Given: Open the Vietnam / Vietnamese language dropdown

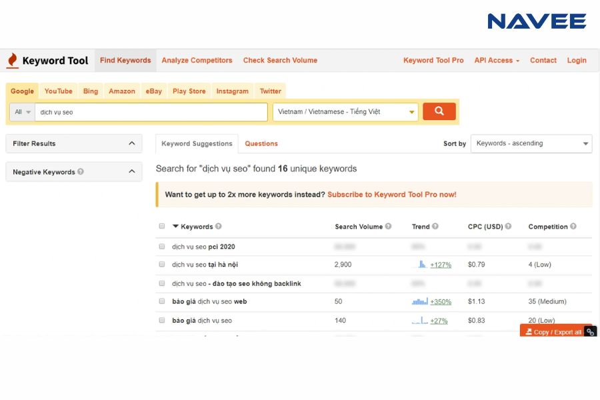Looking at the screenshot, I should [x=345, y=112].
